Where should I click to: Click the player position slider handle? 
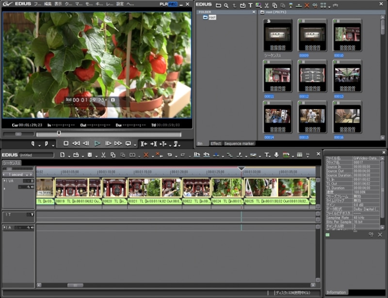pyautogui.click(x=59, y=134)
